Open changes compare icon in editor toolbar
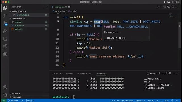 point(169,7)
